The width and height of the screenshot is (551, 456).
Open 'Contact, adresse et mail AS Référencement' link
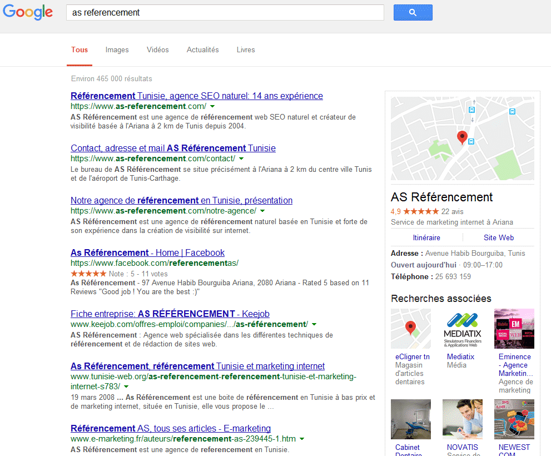(173, 148)
